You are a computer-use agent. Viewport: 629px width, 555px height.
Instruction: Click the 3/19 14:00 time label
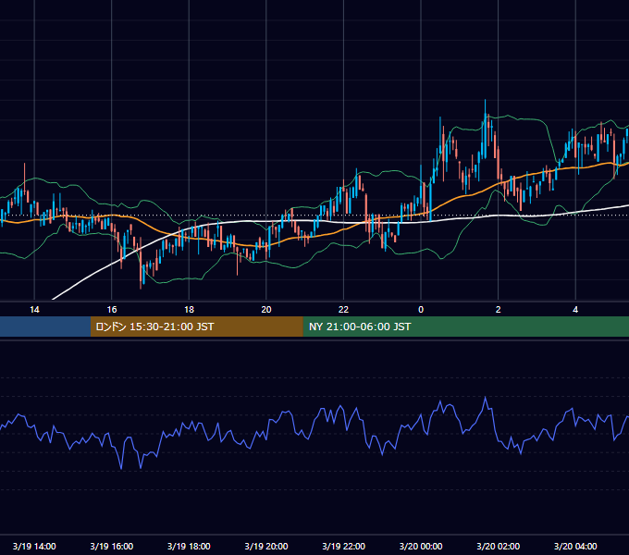click(34, 546)
